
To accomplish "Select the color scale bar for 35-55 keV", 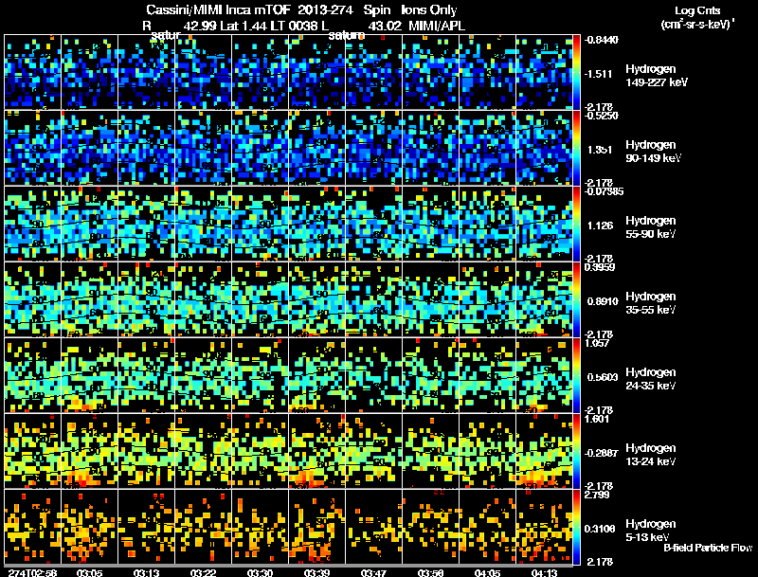I will (x=576, y=299).
